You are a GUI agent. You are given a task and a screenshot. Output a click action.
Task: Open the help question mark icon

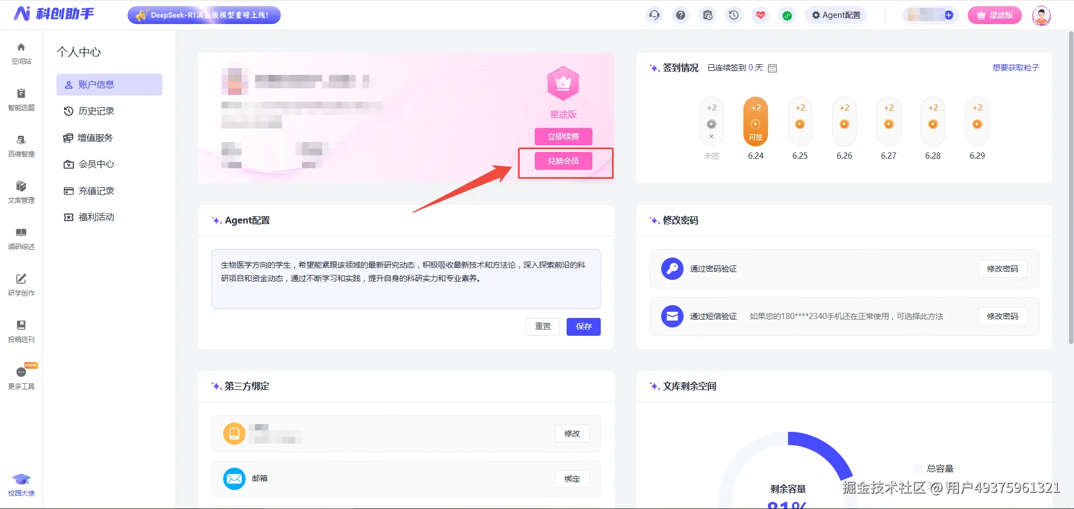[x=681, y=15]
